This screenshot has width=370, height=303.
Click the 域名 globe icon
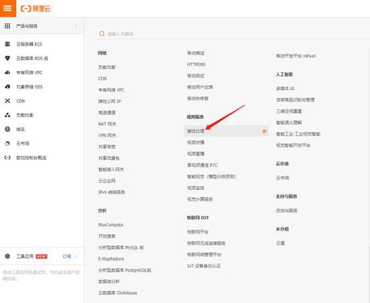pos(7,129)
